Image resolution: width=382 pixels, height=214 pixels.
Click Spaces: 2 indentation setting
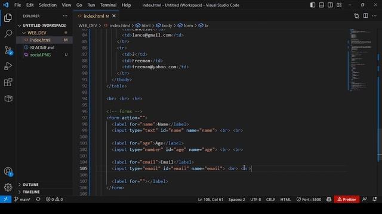click(x=236, y=199)
